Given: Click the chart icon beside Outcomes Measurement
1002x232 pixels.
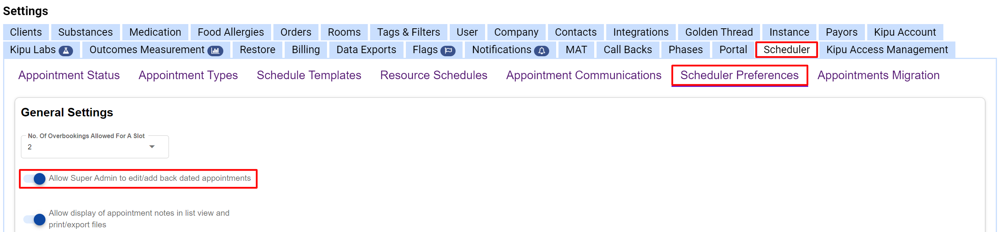Looking at the screenshot, I should (x=215, y=51).
